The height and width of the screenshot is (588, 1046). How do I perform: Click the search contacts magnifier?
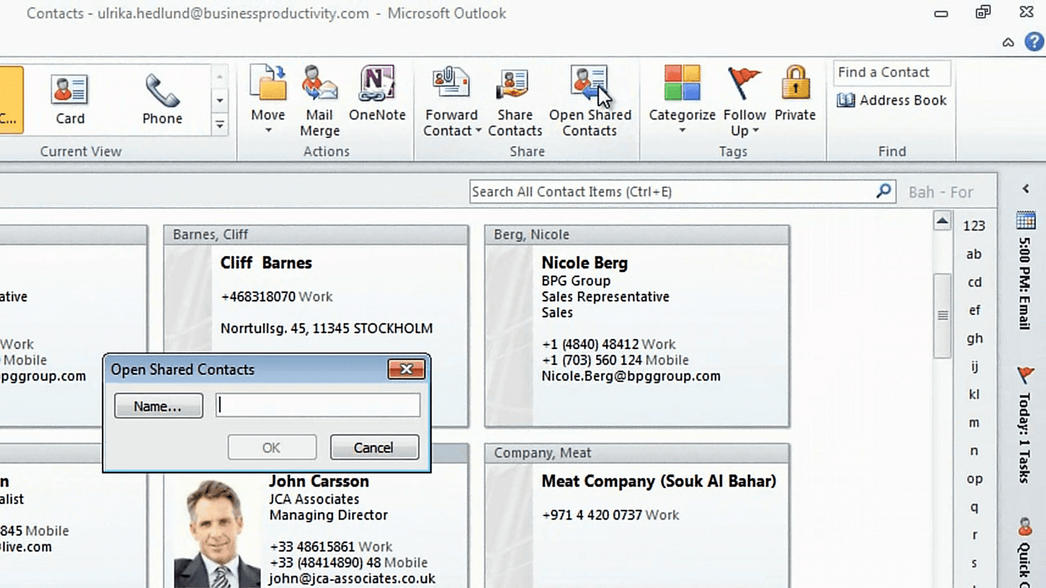click(884, 191)
